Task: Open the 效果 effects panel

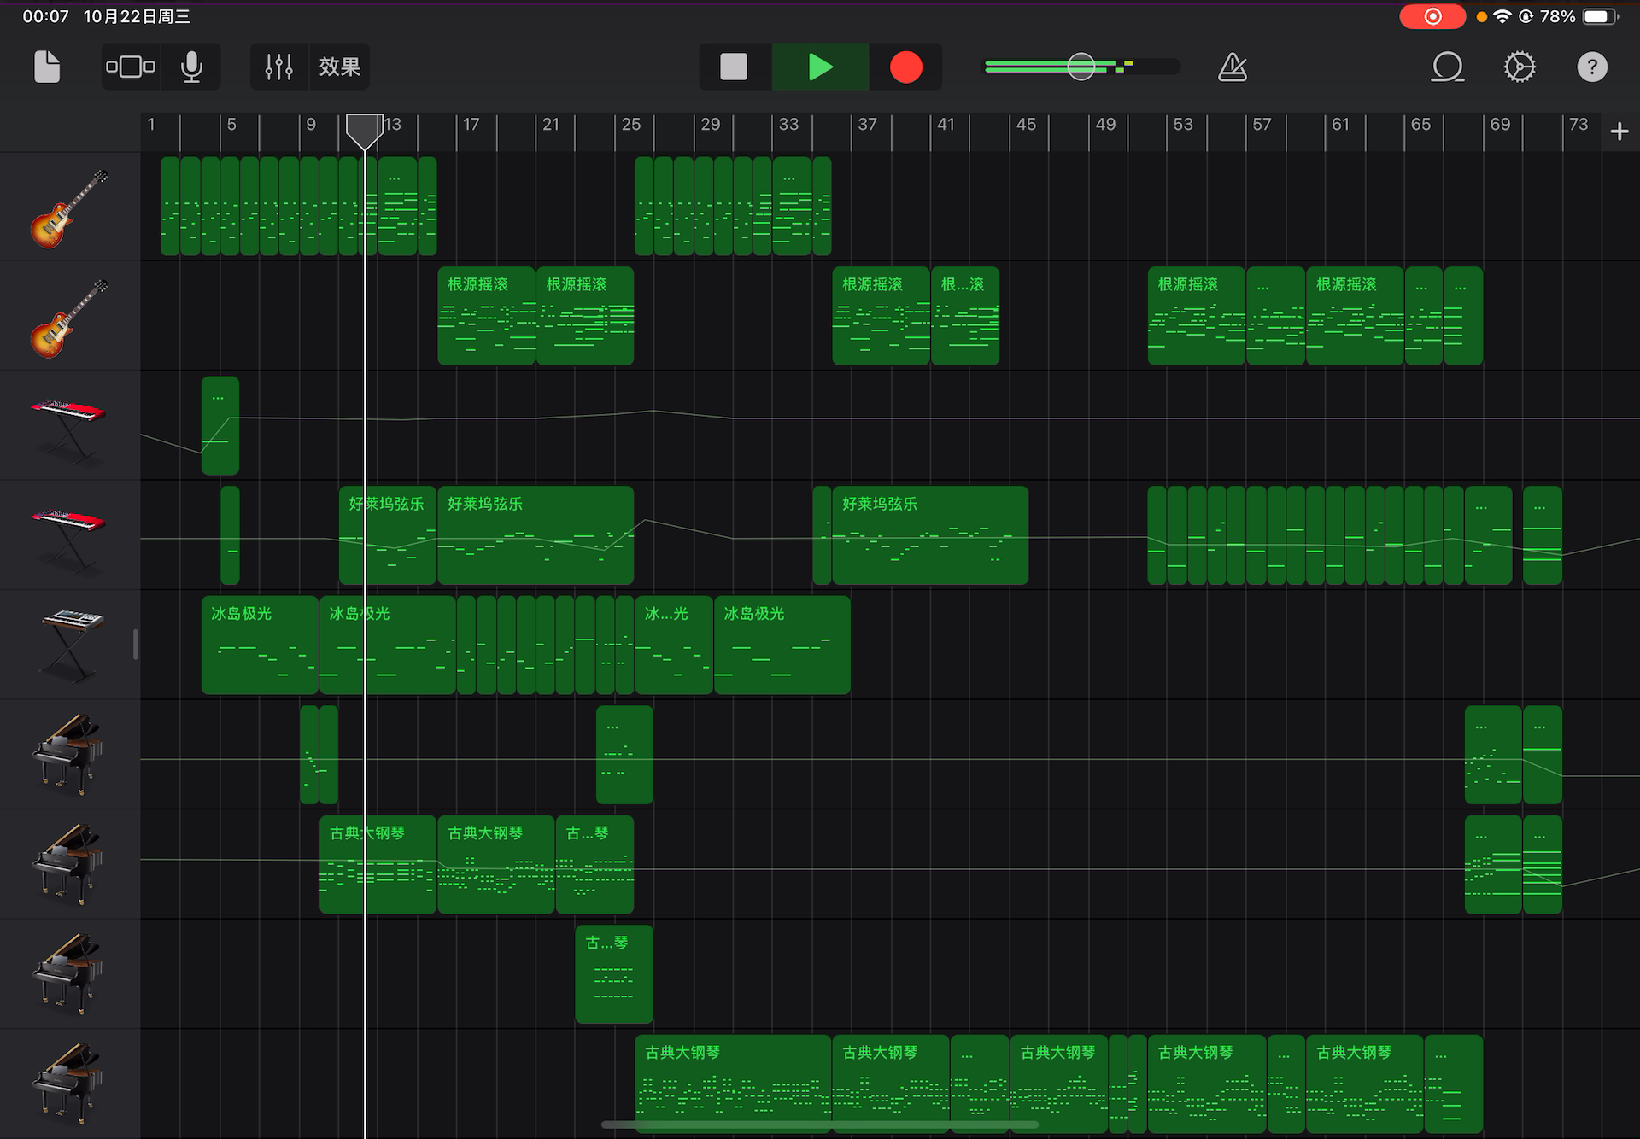Action: (339, 67)
